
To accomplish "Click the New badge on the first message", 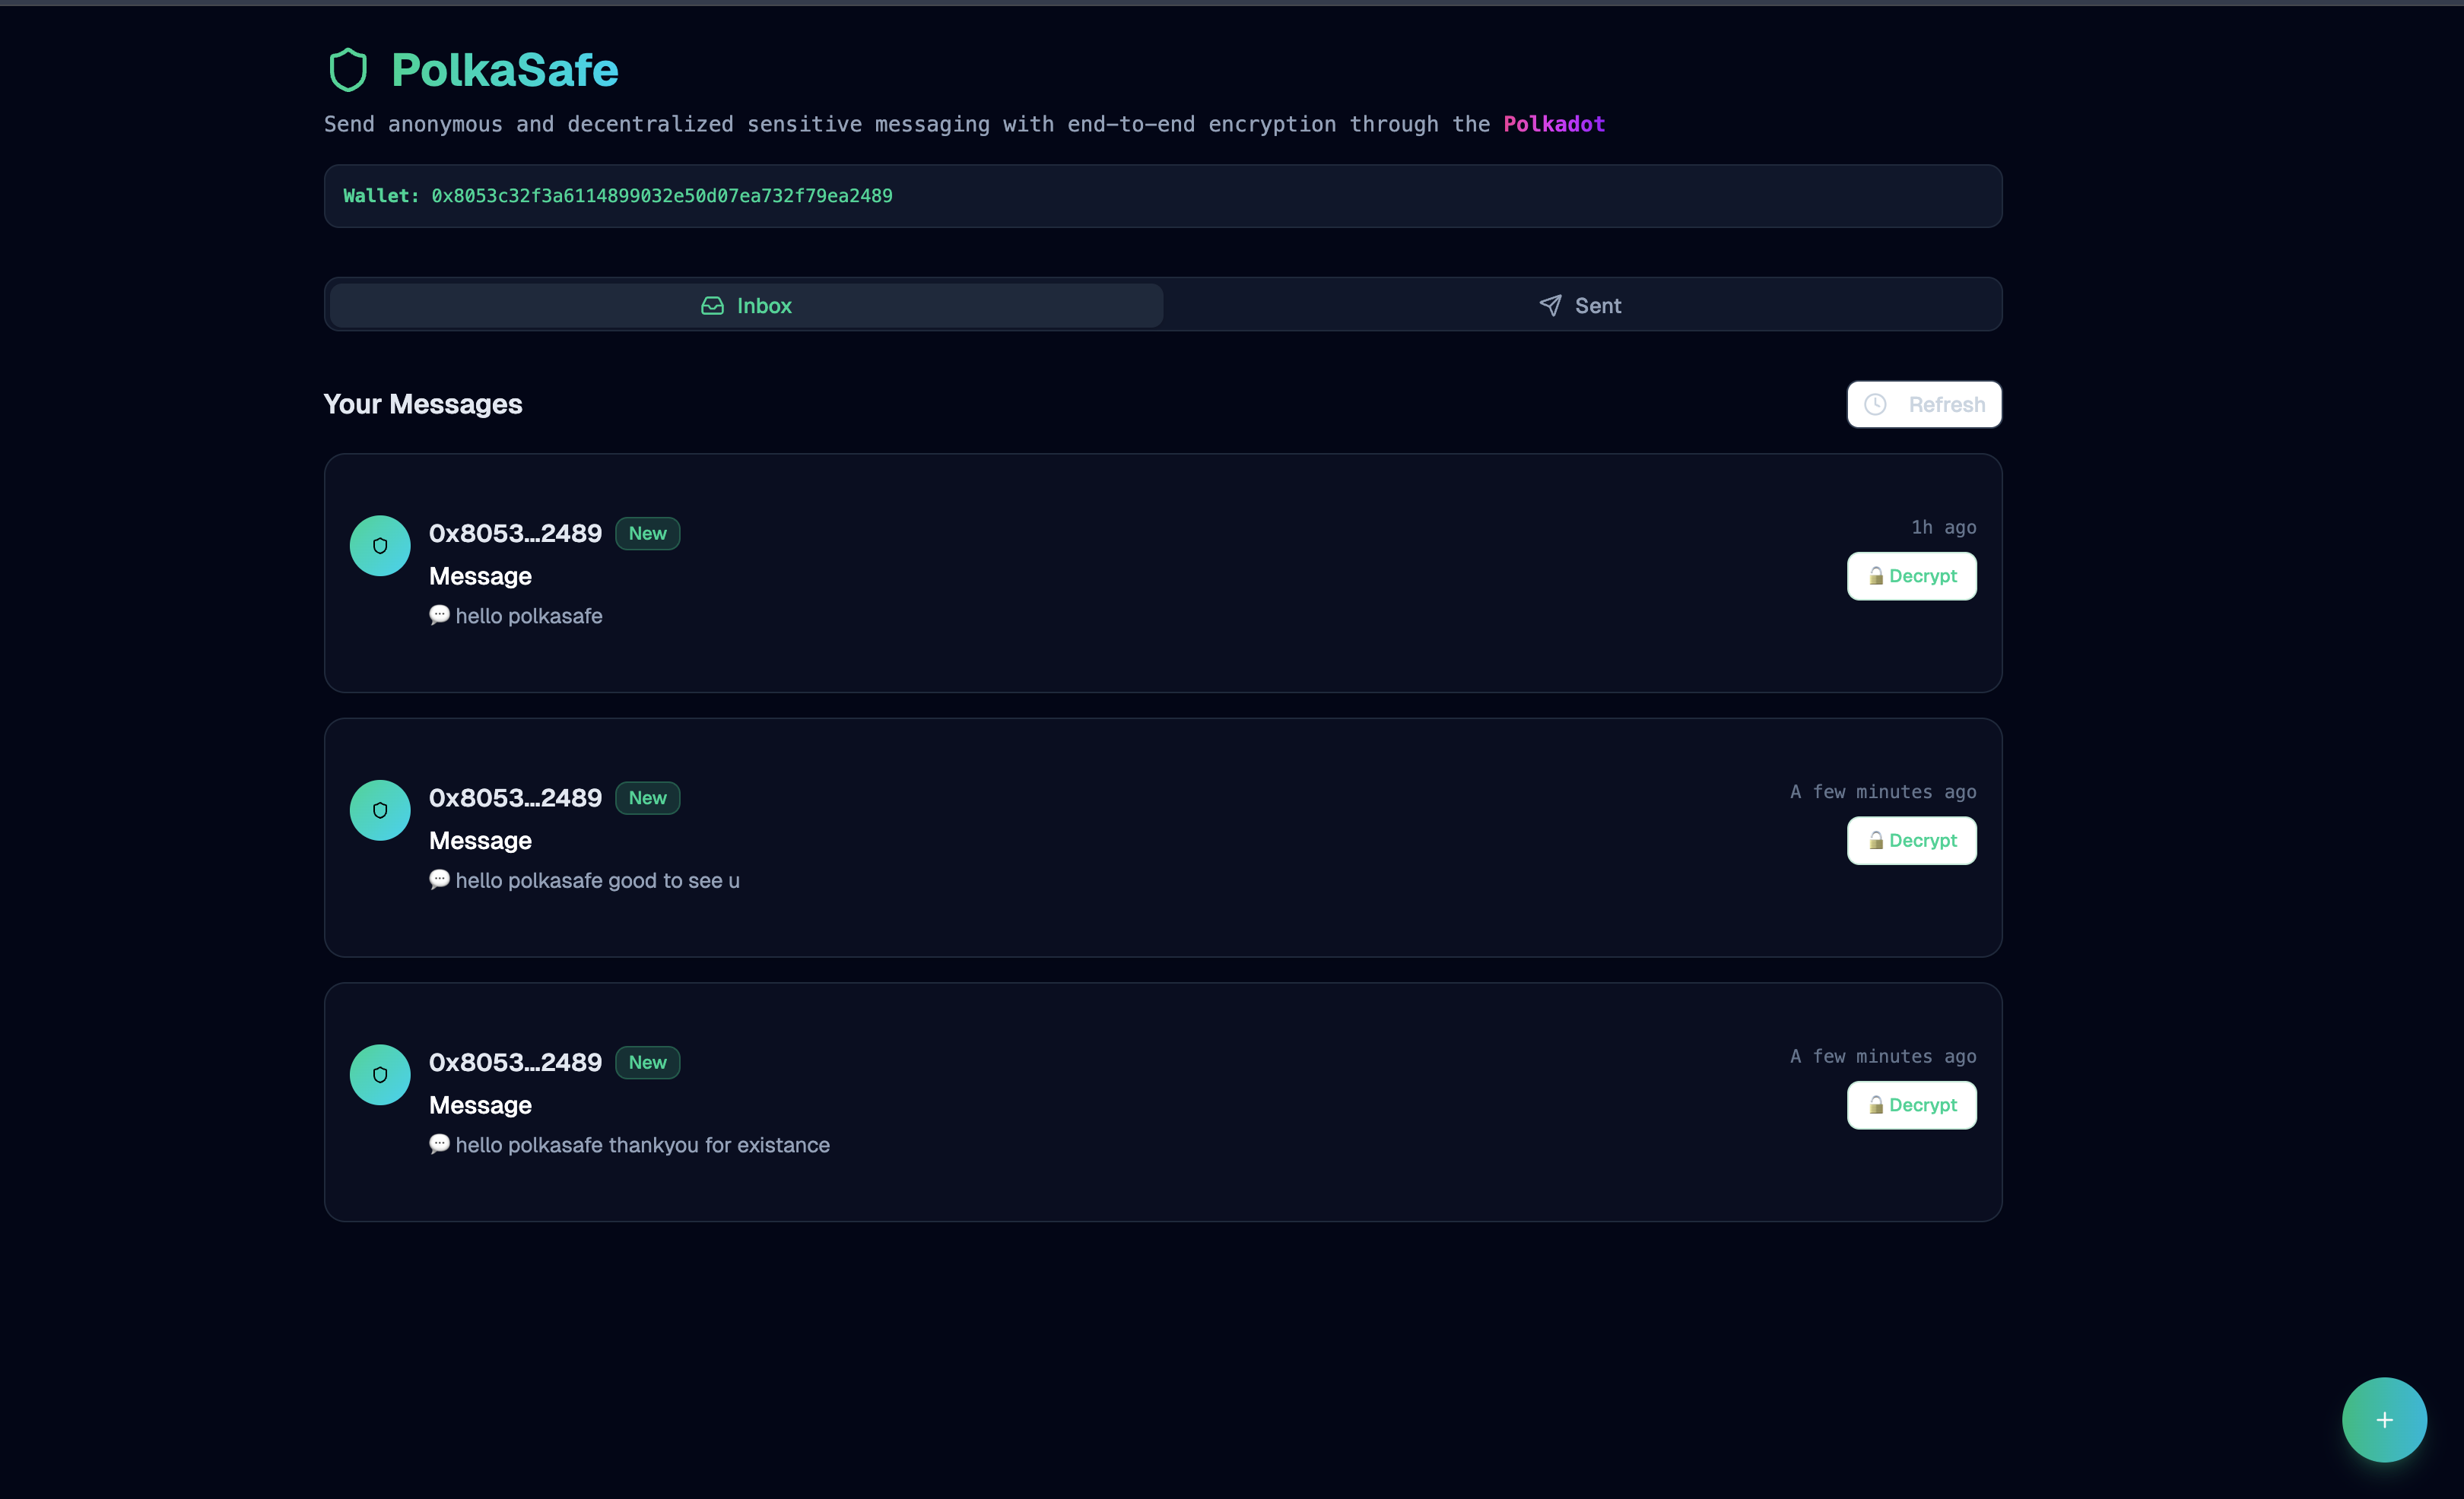I will pos(647,534).
